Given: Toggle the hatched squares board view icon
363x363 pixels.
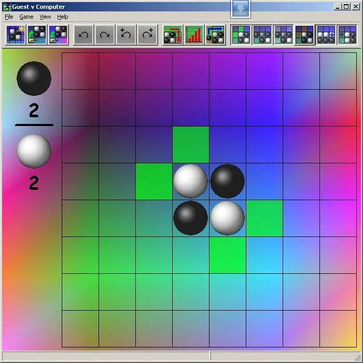Looking at the screenshot, I should tap(283, 35).
